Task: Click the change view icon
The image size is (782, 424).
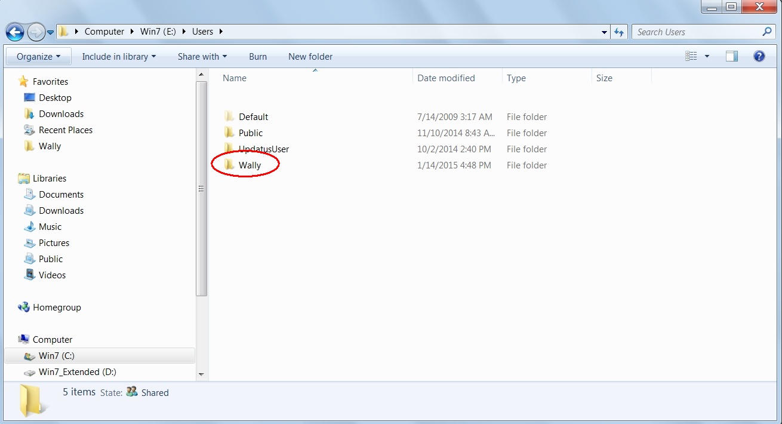Action: click(x=691, y=56)
